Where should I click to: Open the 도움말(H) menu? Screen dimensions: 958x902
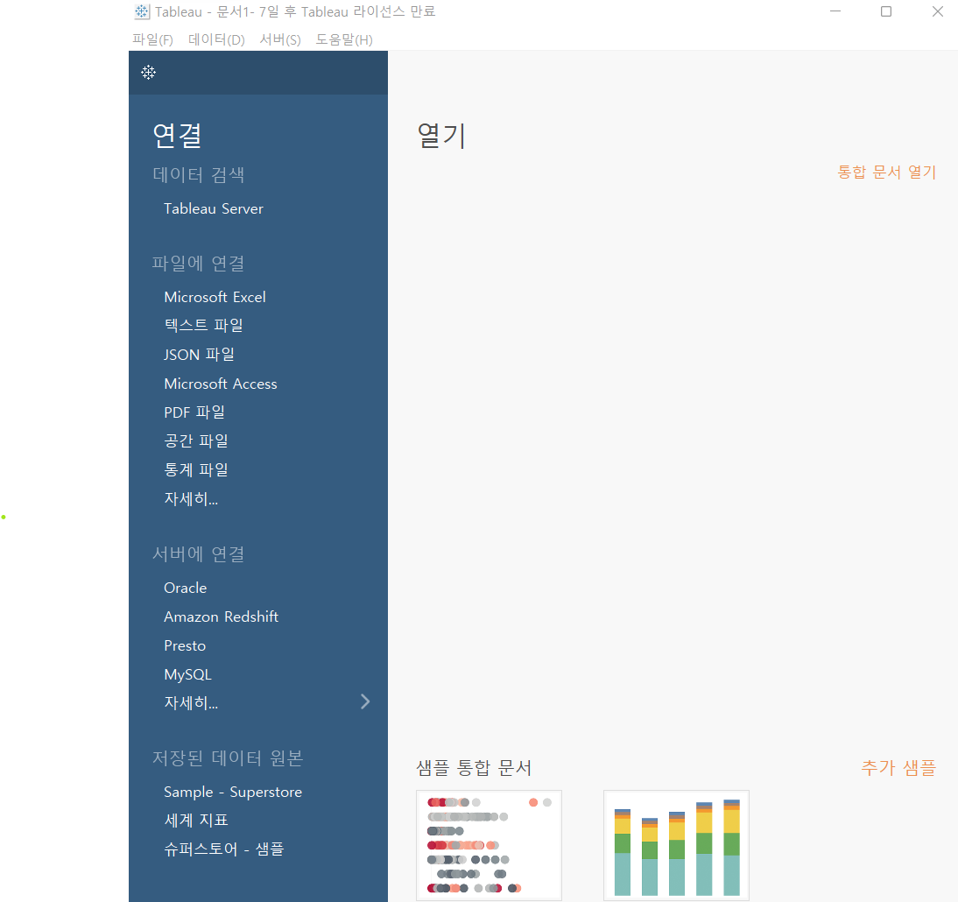pyautogui.click(x=344, y=39)
